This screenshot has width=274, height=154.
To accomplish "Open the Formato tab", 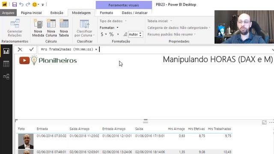I will (107, 13).
